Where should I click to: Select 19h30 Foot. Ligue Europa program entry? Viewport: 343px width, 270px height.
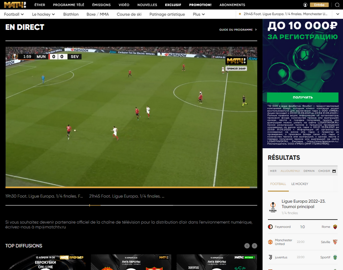point(44,196)
